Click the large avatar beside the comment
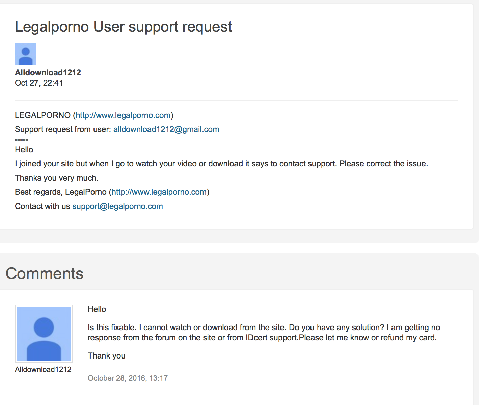Viewport: 486px width, 405px height. click(x=44, y=333)
